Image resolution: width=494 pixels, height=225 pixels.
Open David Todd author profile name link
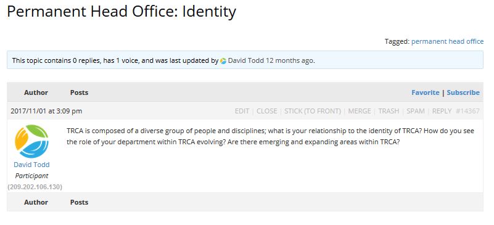[x=31, y=165]
